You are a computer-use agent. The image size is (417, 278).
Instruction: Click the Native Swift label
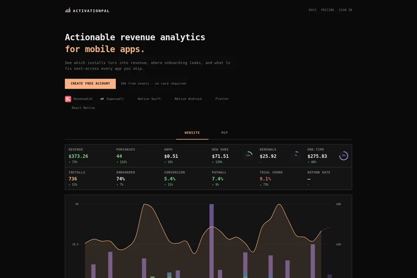[149, 99]
